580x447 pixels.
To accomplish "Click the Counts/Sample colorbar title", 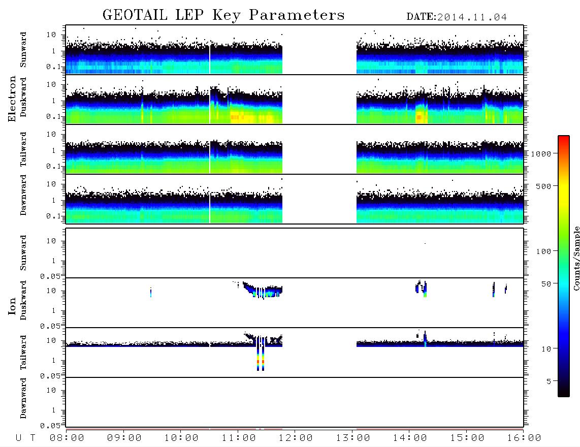I will tap(576, 258).
